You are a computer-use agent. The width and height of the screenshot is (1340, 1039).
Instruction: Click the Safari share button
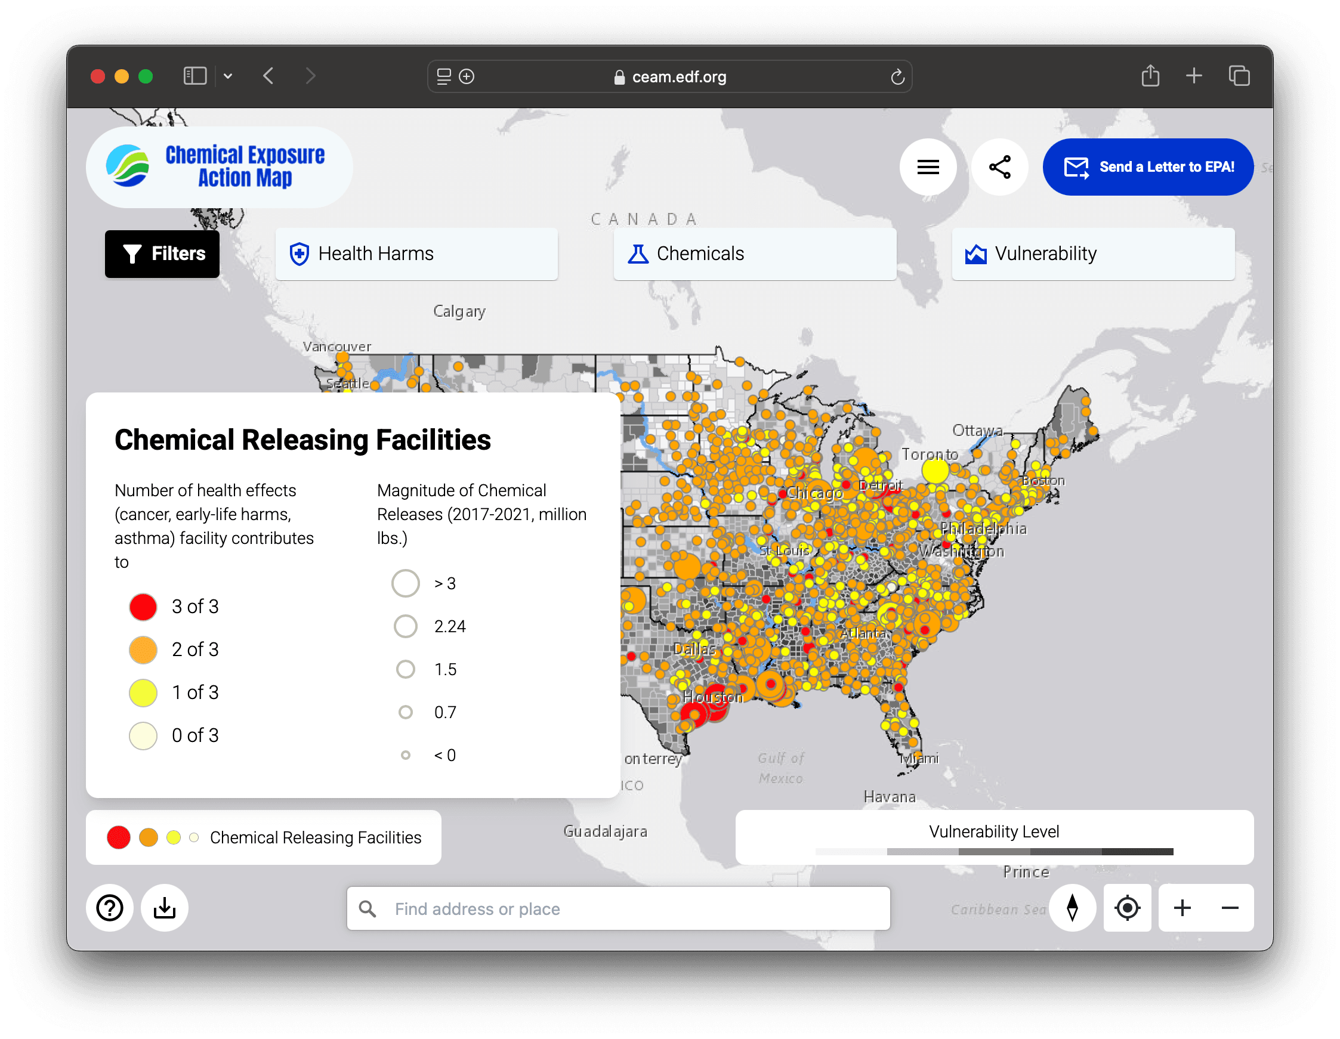click(x=1150, y=76)
